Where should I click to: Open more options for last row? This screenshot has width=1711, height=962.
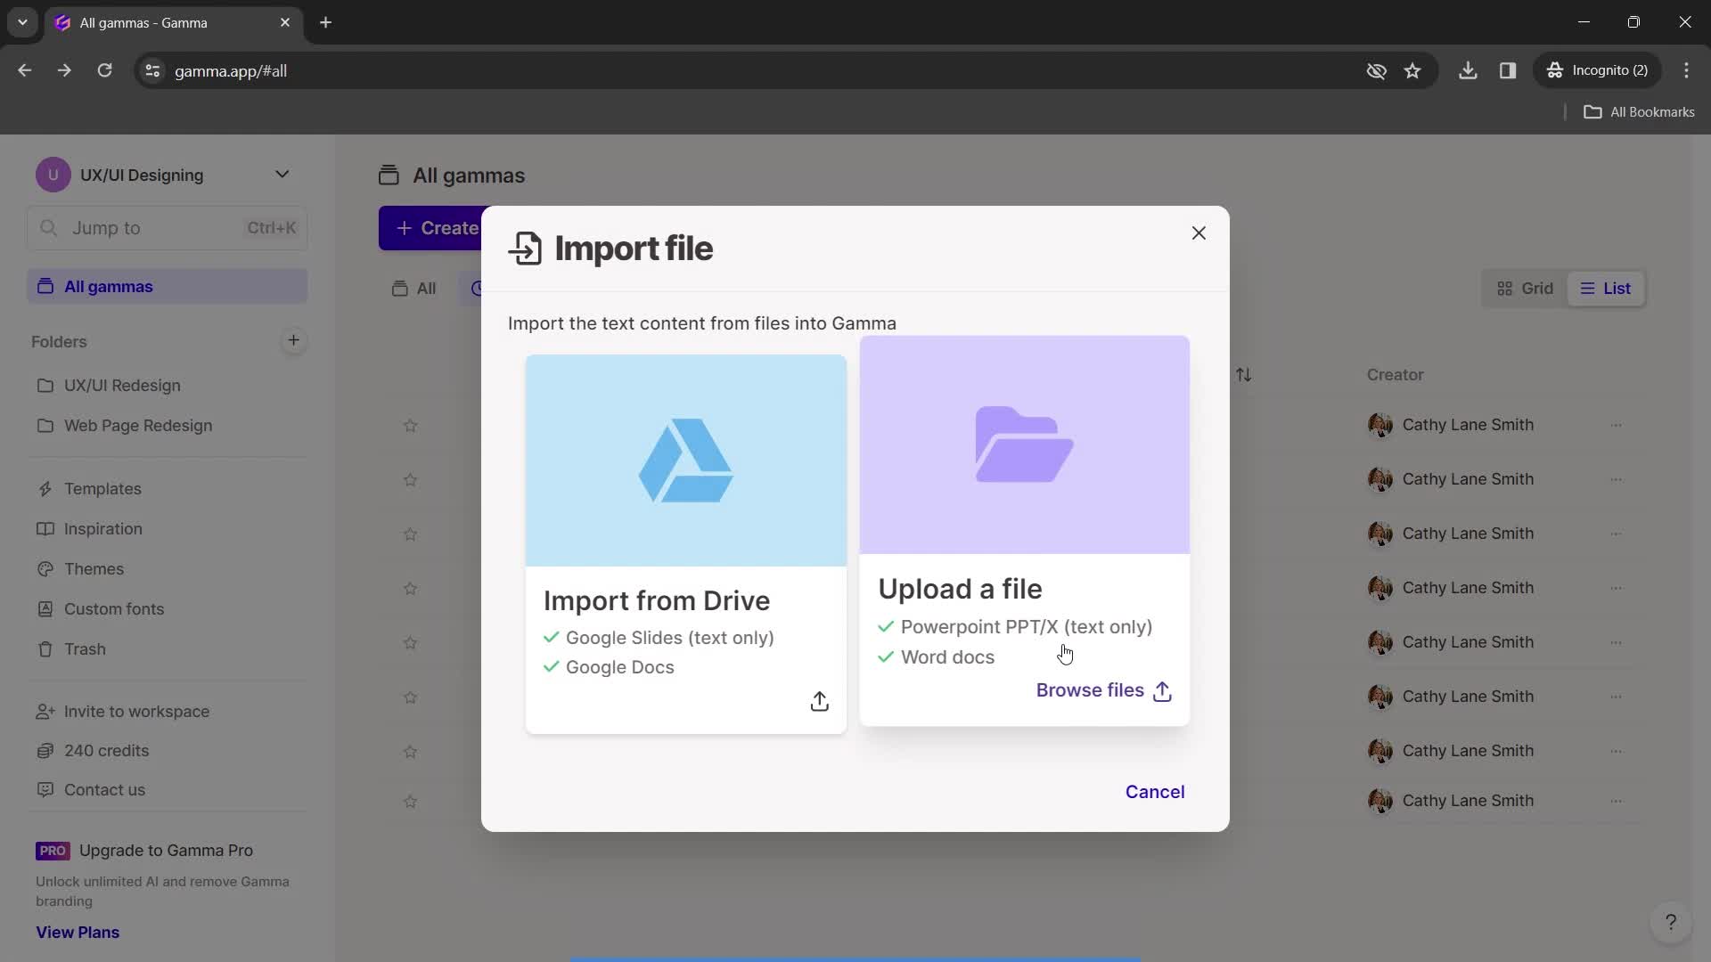1616,801
